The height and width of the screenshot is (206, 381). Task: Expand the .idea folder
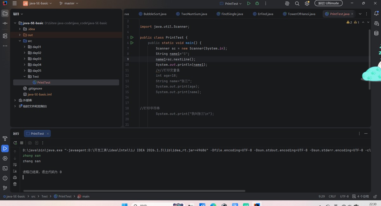pos(20,29)
